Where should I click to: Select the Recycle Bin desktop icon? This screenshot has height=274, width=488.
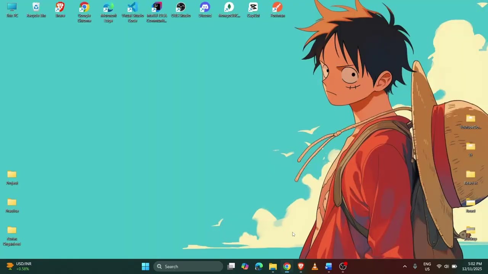click(36, 10)
